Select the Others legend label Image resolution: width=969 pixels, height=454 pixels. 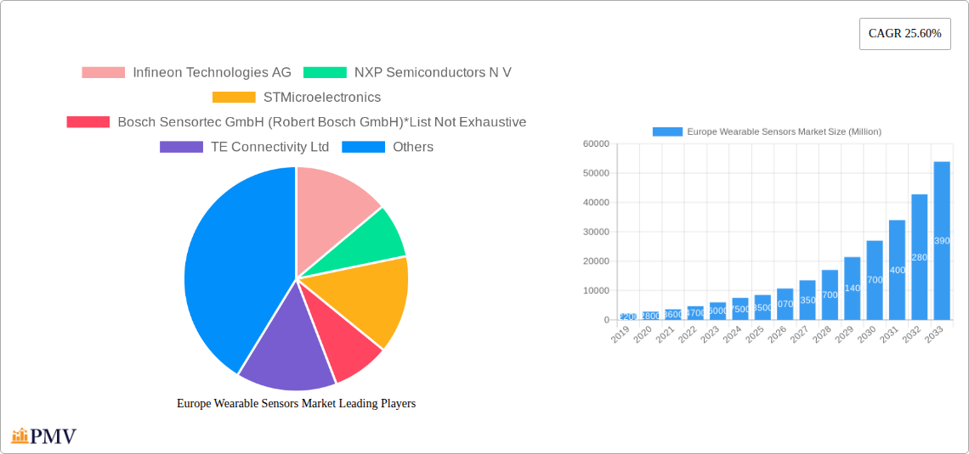pos(413,147)
